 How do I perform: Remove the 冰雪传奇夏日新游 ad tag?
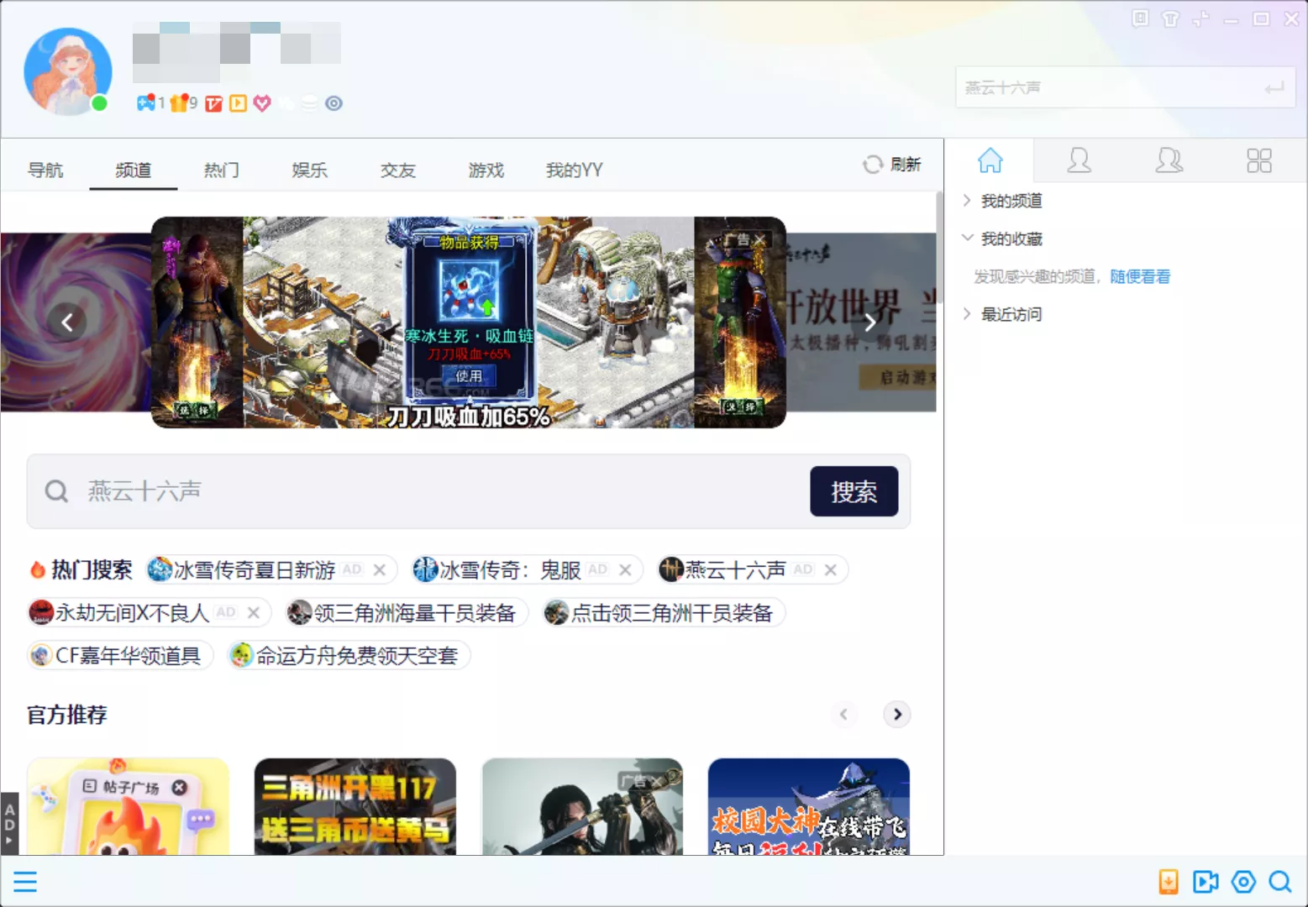[x=380, y=569]
